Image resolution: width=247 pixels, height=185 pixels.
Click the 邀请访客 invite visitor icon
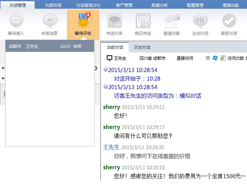pyautogui.click(x=172, y=21)
